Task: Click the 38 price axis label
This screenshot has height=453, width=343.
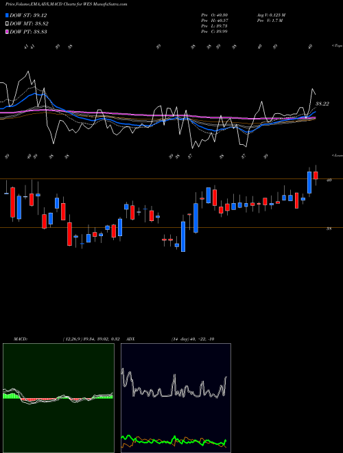Action: (x=329, y=229)
